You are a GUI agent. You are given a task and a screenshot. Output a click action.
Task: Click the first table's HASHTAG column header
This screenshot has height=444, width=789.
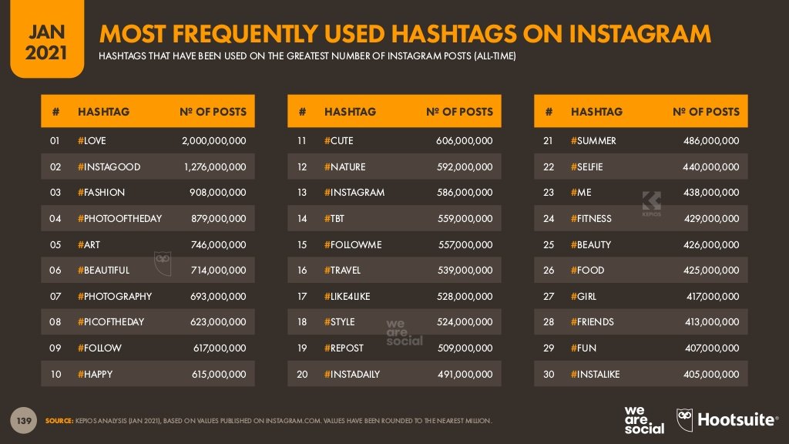[103, 112]
